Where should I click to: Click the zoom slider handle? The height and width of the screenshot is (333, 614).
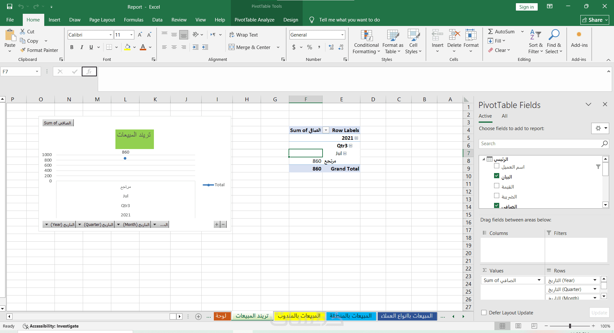click(570, 326)
